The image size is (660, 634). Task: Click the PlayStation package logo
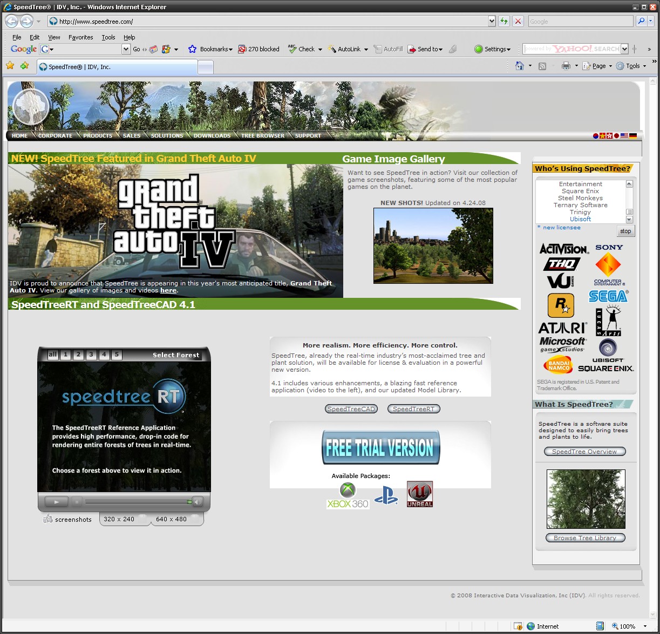(x=386, y=495)
